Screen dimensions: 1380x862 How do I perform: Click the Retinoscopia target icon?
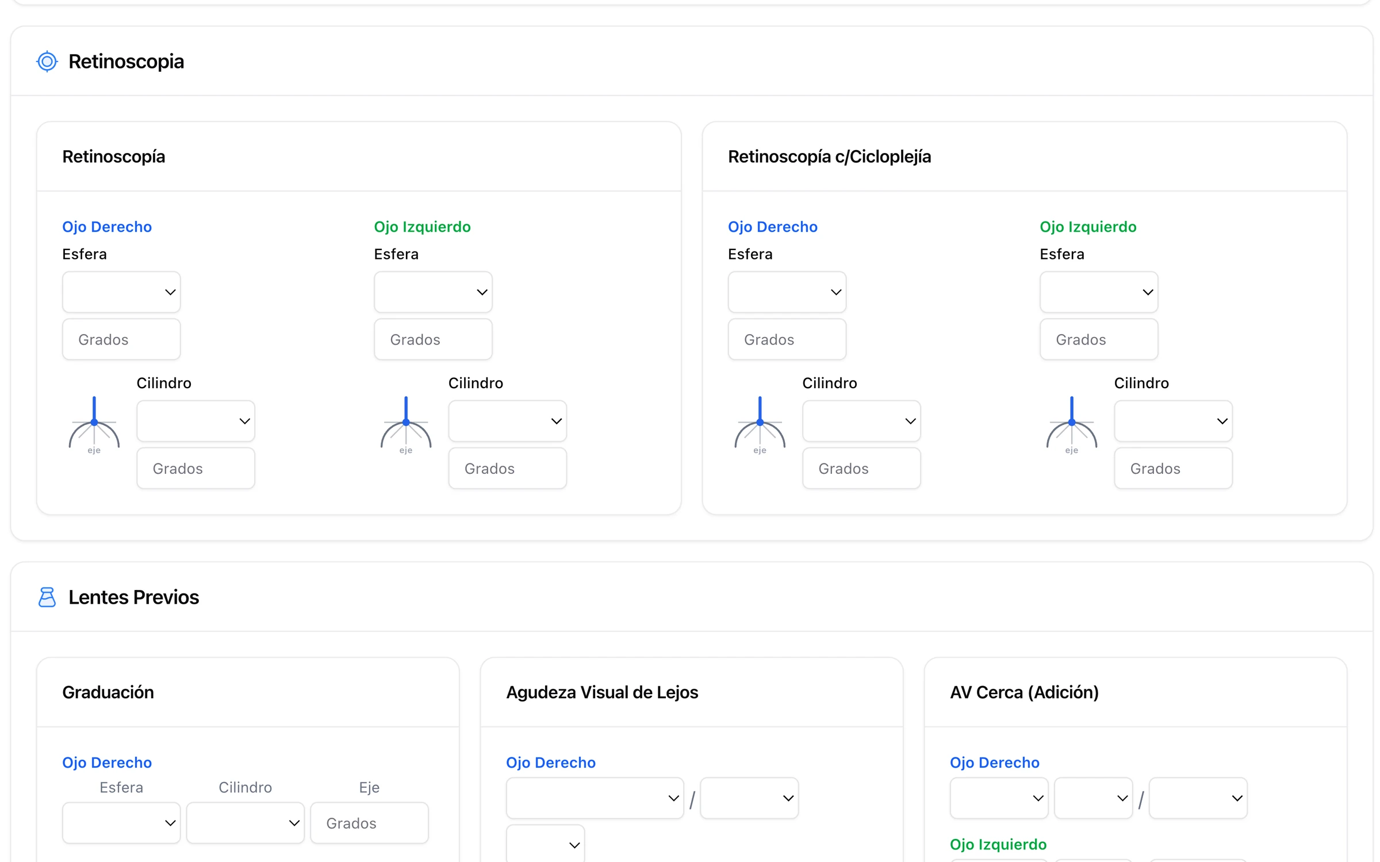(x=47, y=62)
